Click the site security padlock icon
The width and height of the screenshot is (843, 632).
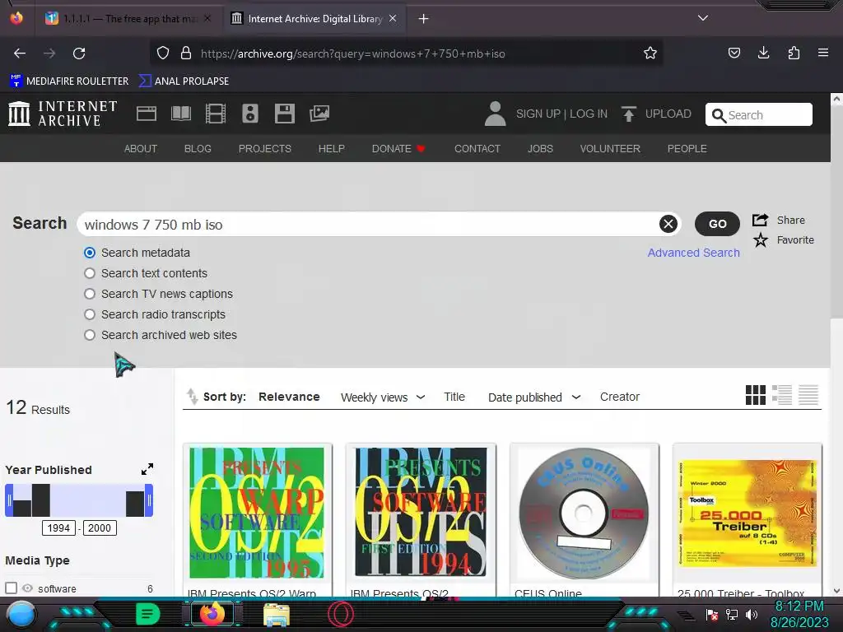[186, 53]
